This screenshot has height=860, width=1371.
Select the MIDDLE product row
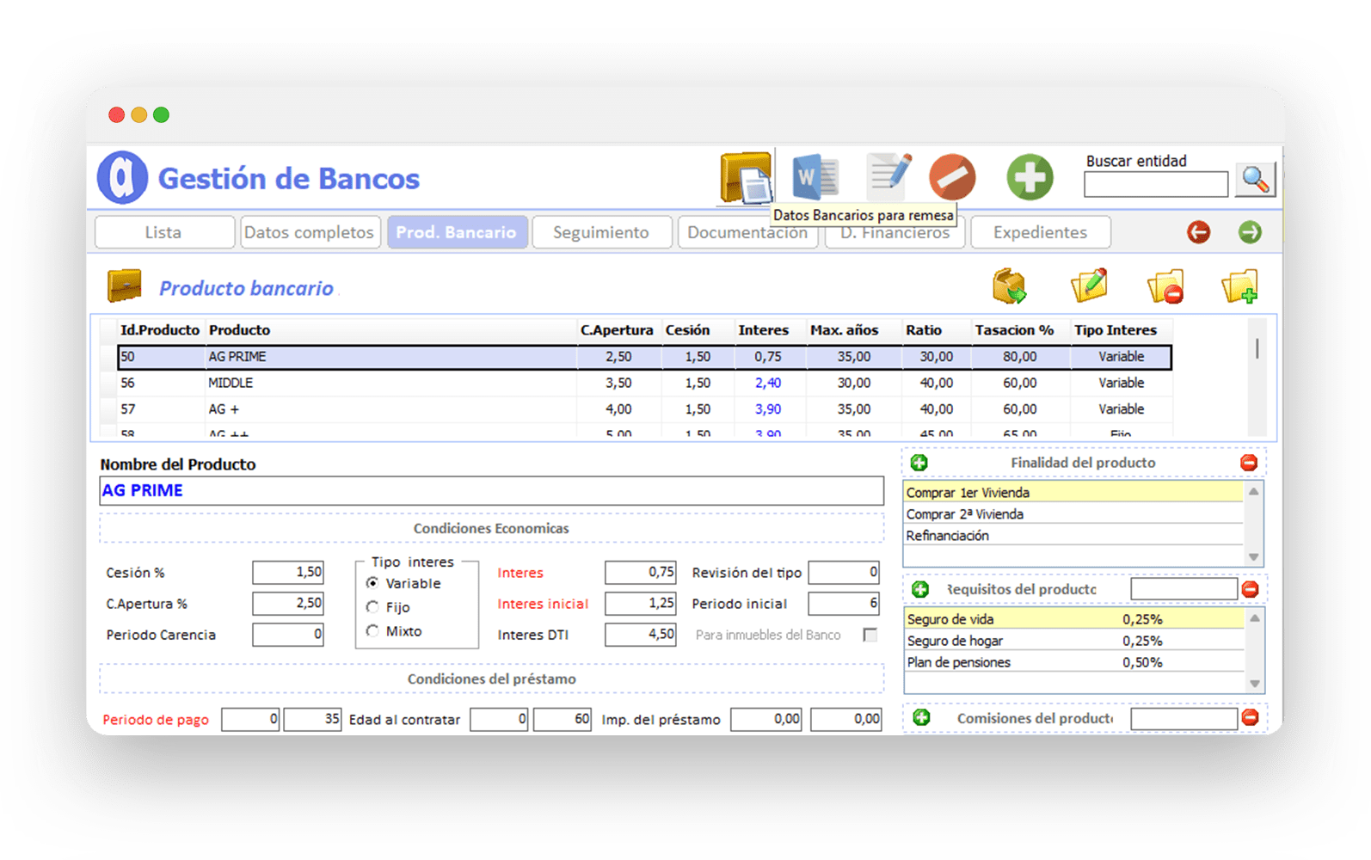pyautogui.click(x=644, y=383)
